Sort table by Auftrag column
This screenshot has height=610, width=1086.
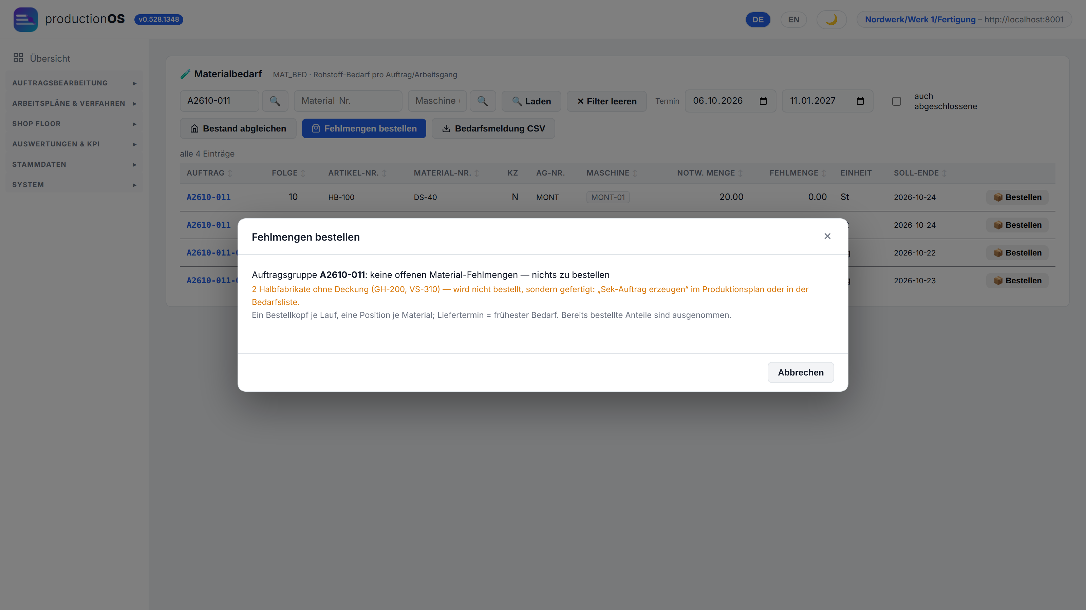point(209,173)
